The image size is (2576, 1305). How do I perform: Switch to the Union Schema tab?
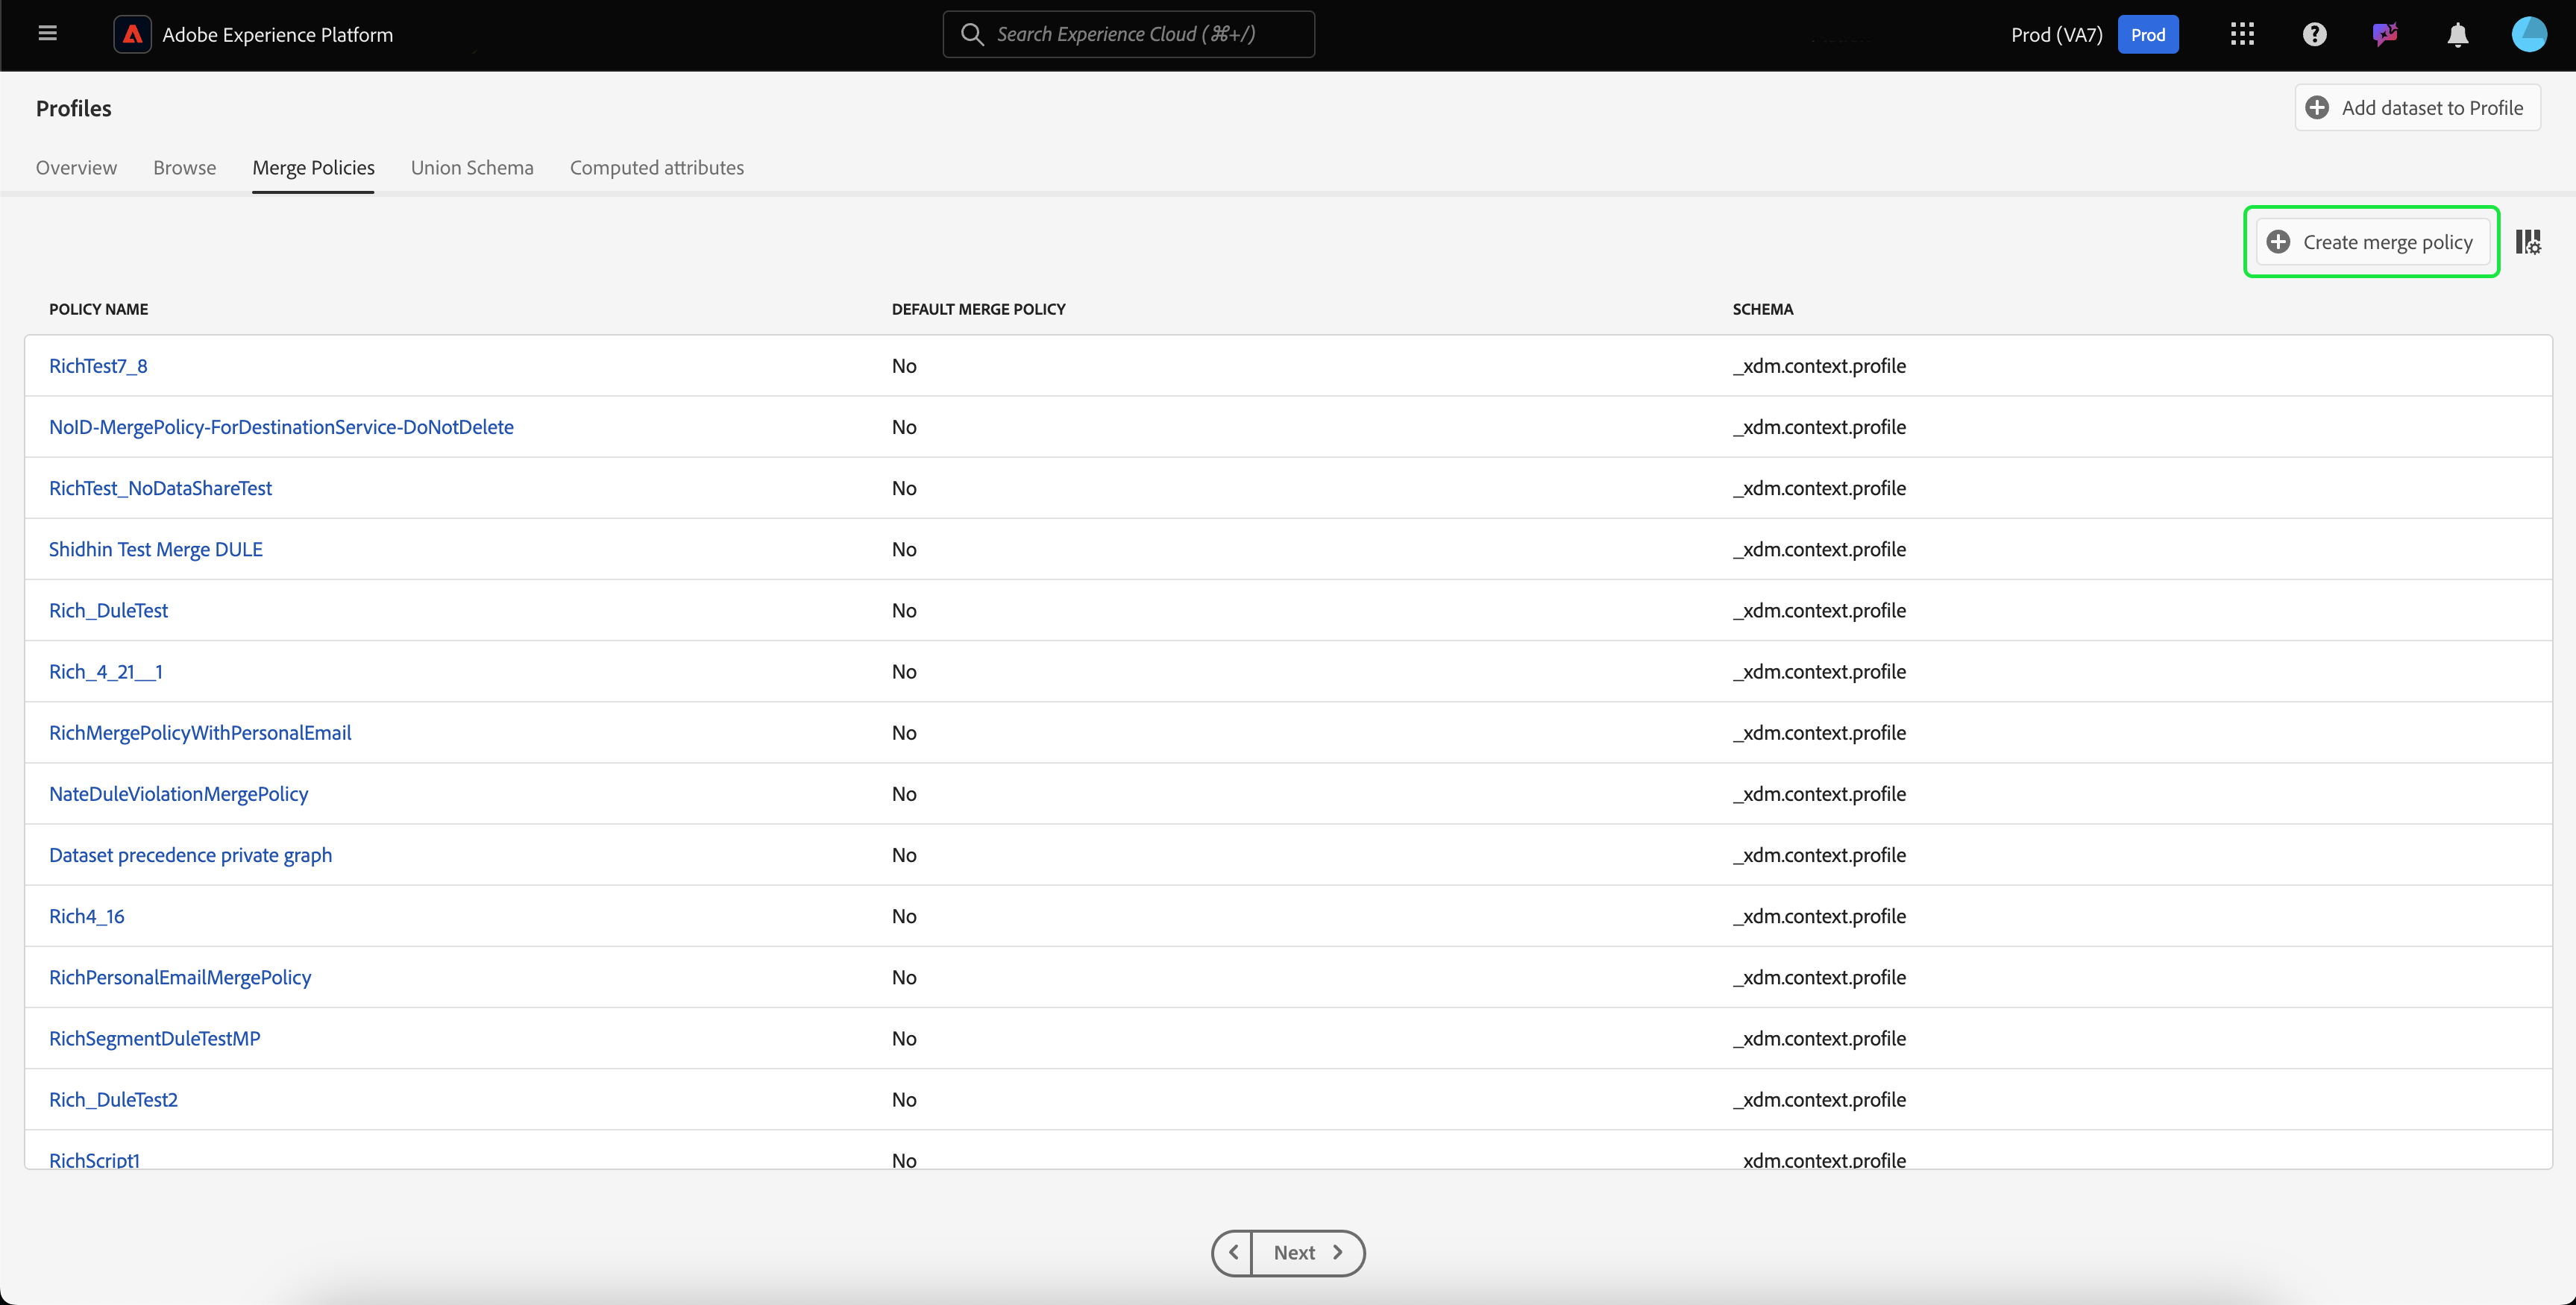pos(472,167)
